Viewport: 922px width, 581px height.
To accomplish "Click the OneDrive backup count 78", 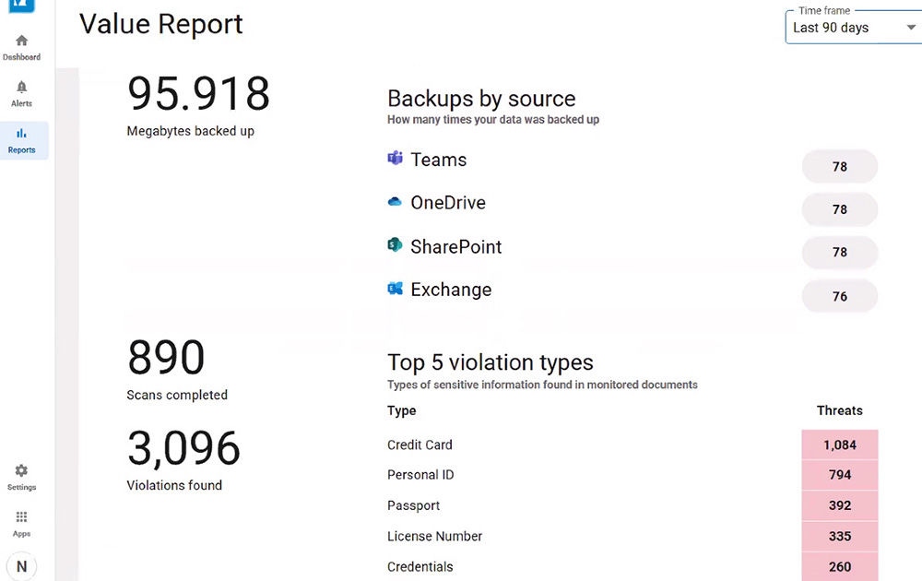I will pyautogui.click(x=840, y=209).
